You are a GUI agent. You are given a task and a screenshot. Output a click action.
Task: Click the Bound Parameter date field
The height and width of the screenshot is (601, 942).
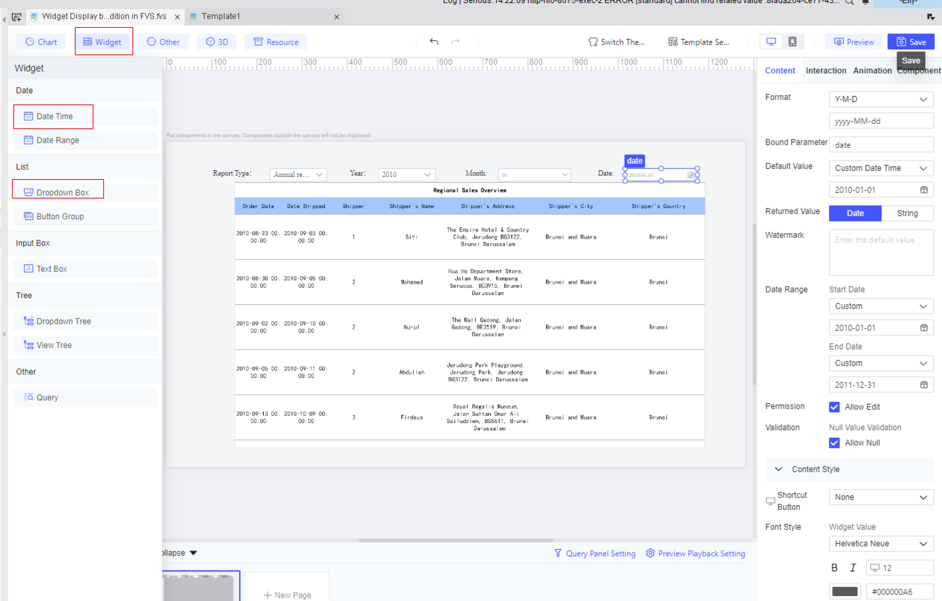881,145
